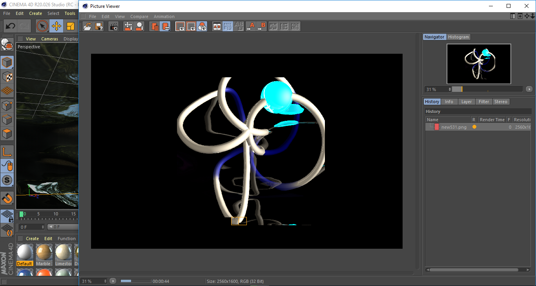Click the Undo arrow in Cinema 4D
The image size is (536, 286).
pos(10,26)
